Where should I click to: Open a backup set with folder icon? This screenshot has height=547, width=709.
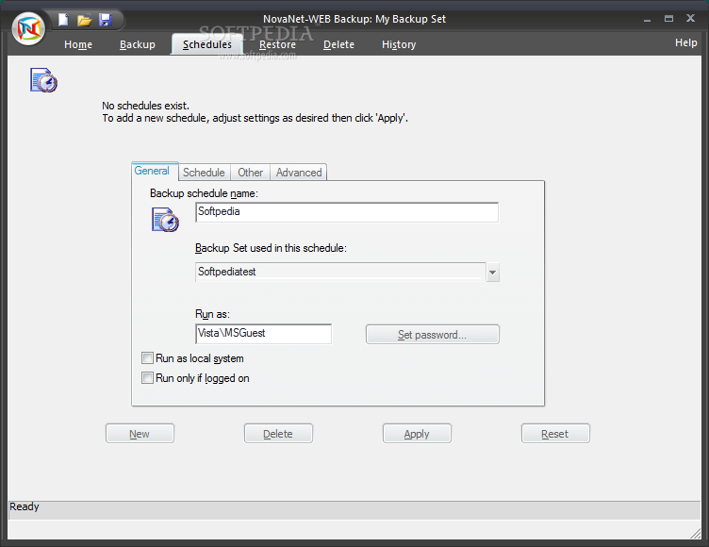pyautogui.click(x=84, y=20)
